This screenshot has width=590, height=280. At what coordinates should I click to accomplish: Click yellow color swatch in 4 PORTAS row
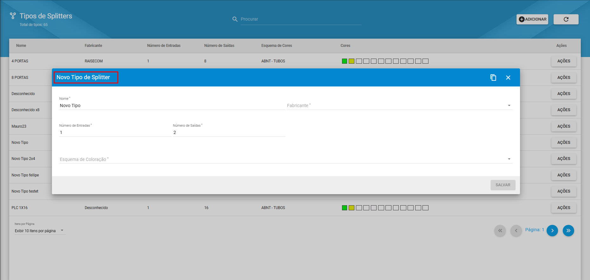click(352, 61)
